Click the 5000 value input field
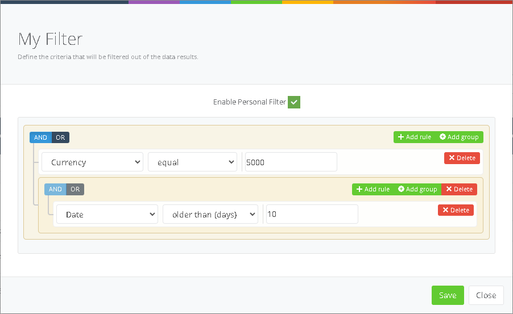The height and width of the screenshot is (314, 513). tap(291, 162)
